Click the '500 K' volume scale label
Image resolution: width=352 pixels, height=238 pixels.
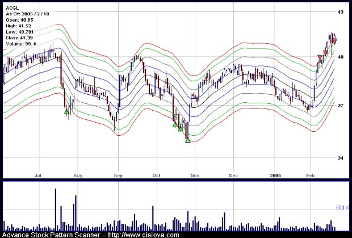click(342, 208)
